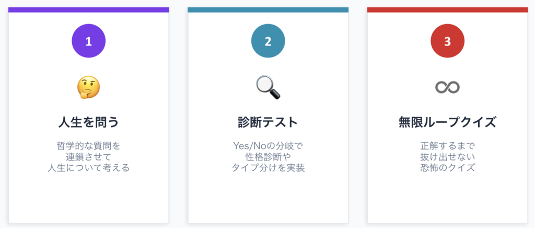Click the thinking face emoji
This screenshot has height=228, width=535.
click(88, 87)
